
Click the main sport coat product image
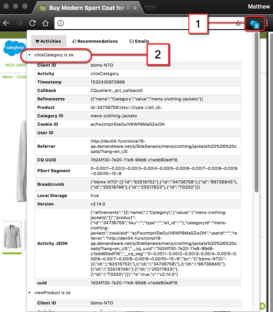pyautogui.click(x=21, y=160)
